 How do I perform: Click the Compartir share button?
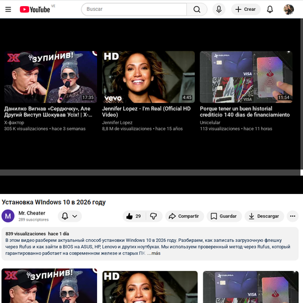coord(185,216)
